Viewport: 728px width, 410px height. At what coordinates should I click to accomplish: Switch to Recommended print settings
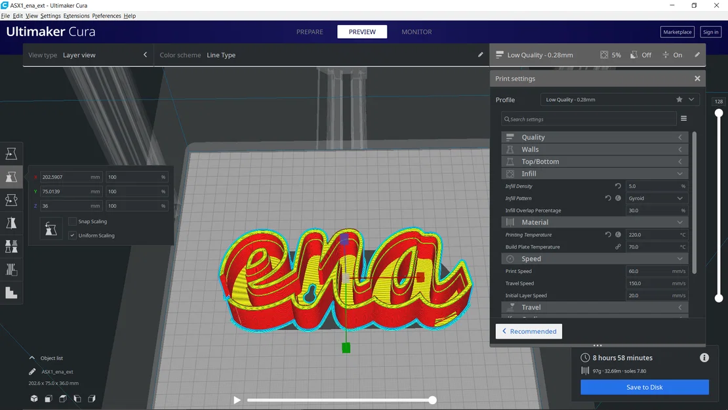(529, 331)
